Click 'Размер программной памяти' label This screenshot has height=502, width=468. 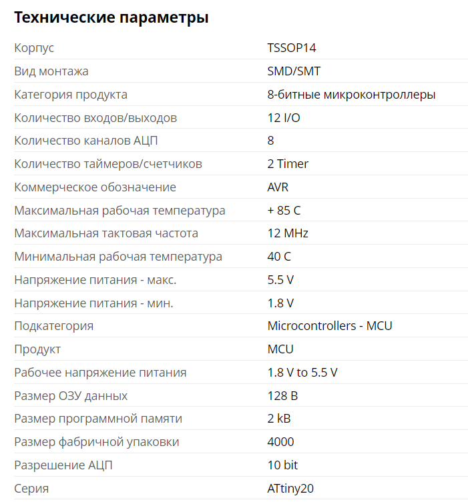[x=98, y=419]
